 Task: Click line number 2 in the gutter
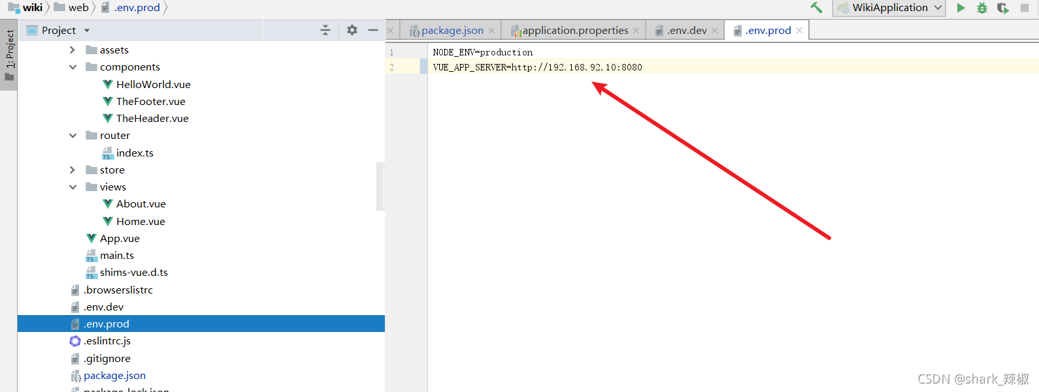coord(392,67)
